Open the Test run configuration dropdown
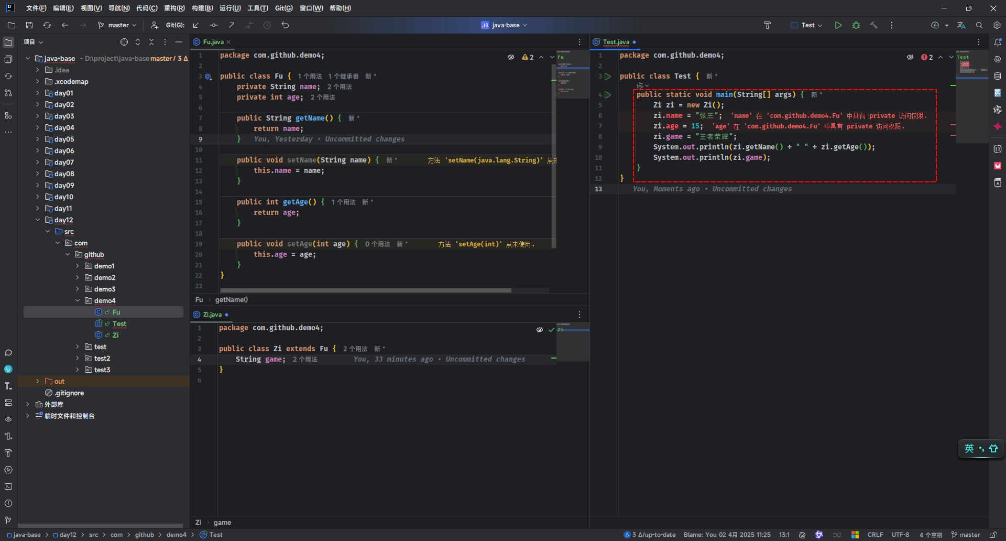 pos(807,25)
